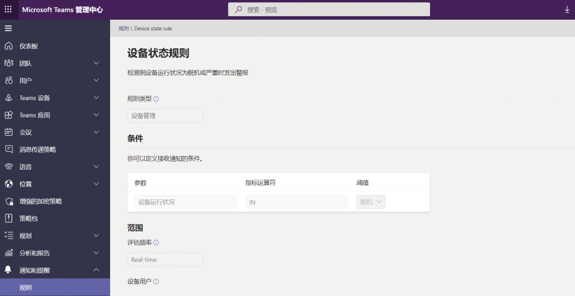The image size is (575, 296).
Task: Click Device state rule breadcrumb text
Action: pyautogui.click(x=153, y=28)
